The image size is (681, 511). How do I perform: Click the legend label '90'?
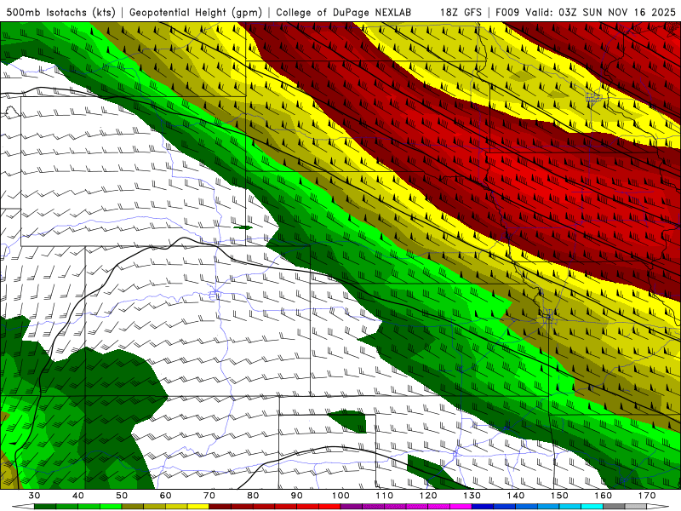(296, 496)
